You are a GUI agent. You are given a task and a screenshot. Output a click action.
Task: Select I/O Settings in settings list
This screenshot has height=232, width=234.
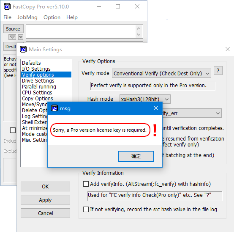(46, 69)
